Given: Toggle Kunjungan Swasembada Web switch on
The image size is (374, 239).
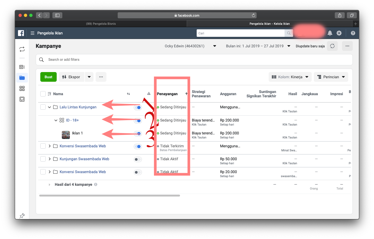Looking at the screenshot, I should 138,159.
